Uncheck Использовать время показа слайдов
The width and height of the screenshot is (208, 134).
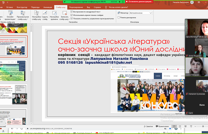(x=71, y=15)
